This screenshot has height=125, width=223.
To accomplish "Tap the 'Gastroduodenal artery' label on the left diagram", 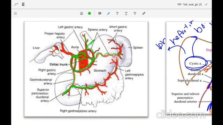I will (x=41, y=82).
